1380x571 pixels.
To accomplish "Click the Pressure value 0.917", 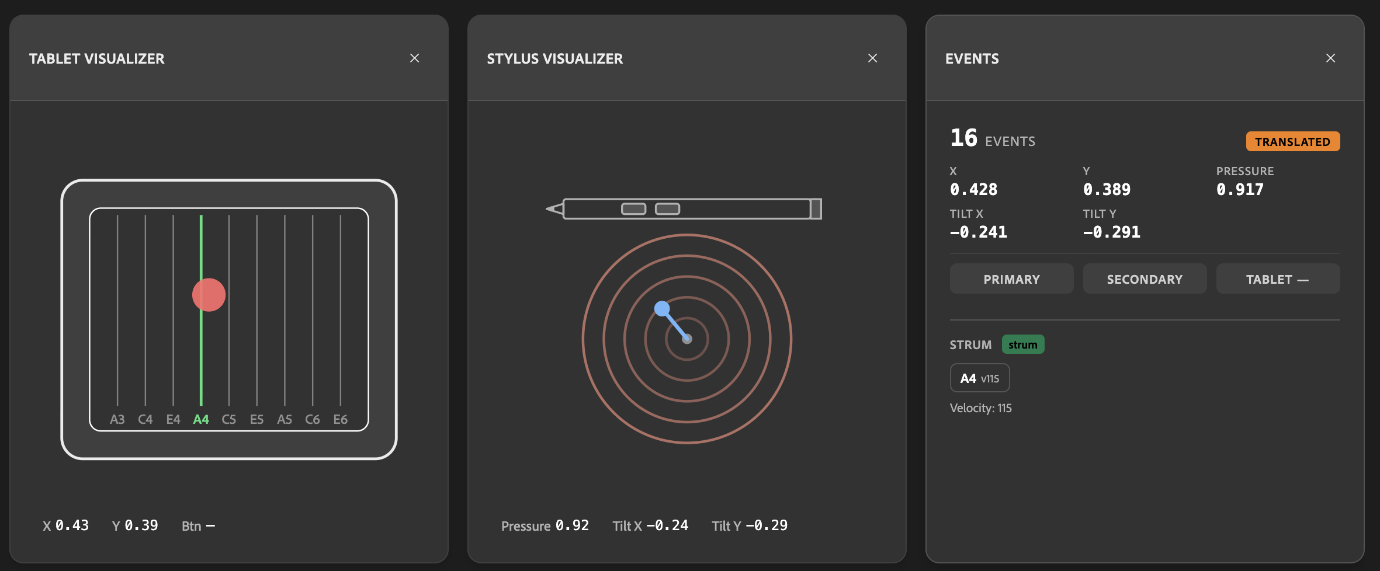I will [x=1239, y=189].
